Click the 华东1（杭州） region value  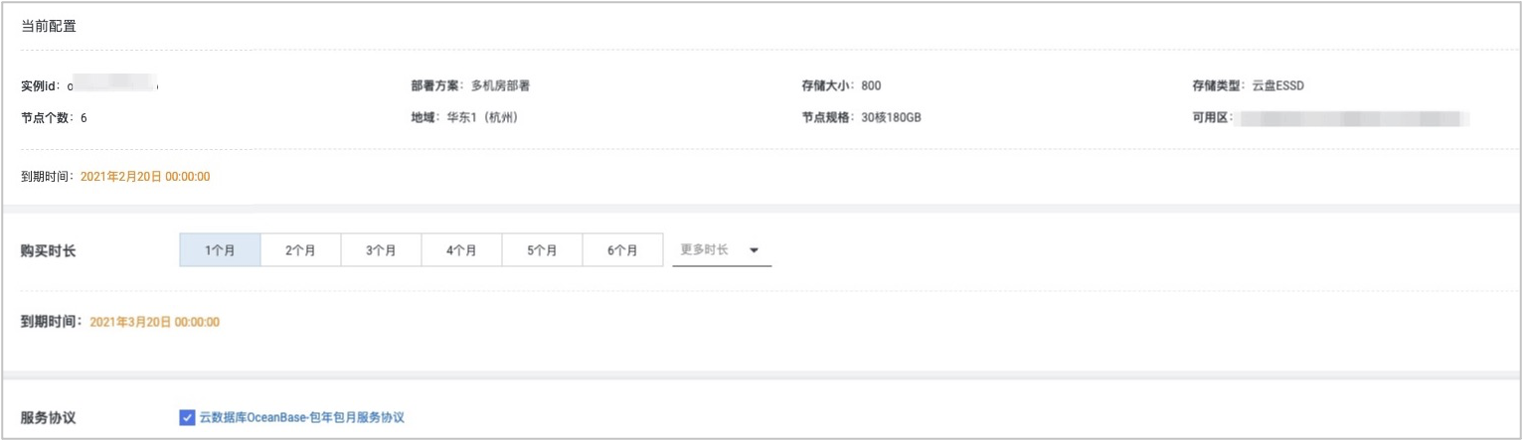point(482,117)
